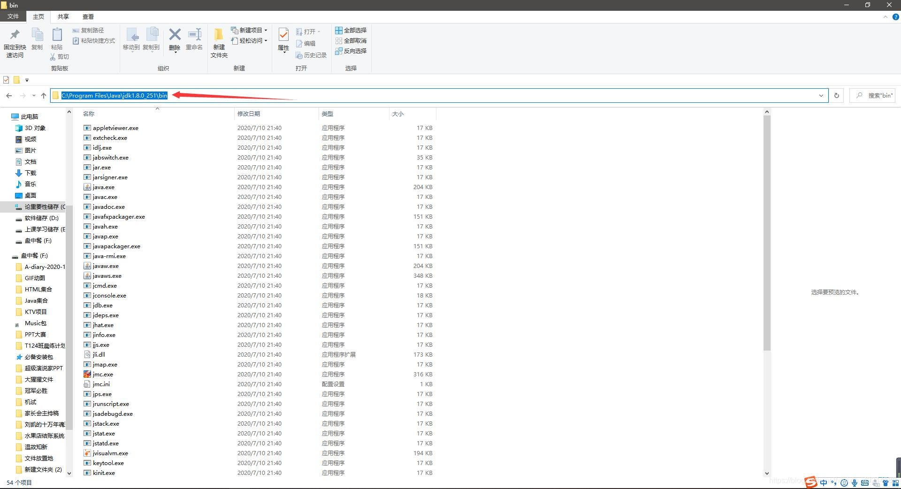Open the New Item (新建项目) dropdown
The height and width of the screenshot is (489, 901).
(x=249, y=30)
